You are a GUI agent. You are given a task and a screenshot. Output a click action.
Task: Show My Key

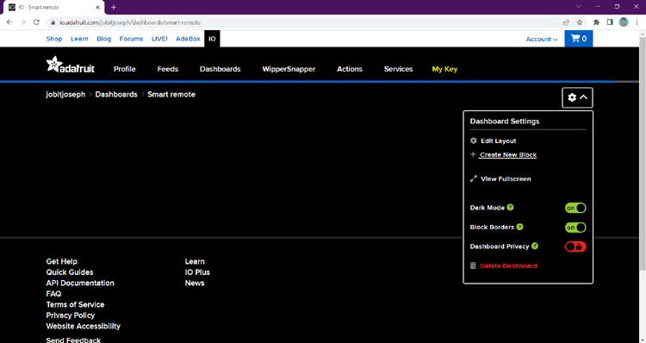444,69
